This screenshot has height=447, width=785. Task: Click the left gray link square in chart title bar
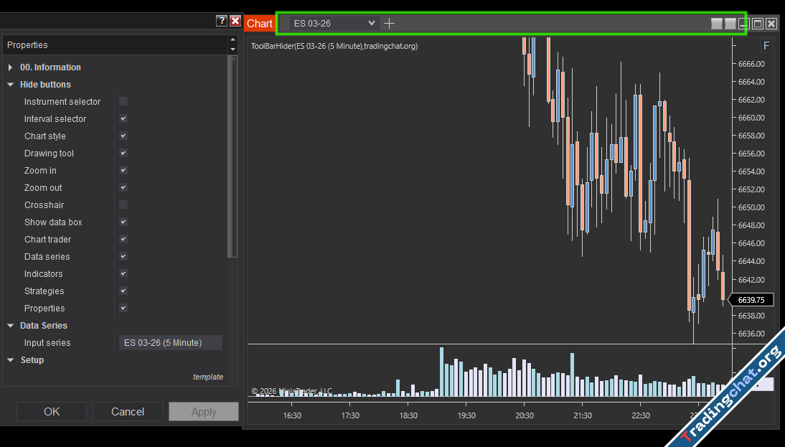pyautogui.click(x=716, y=24)
